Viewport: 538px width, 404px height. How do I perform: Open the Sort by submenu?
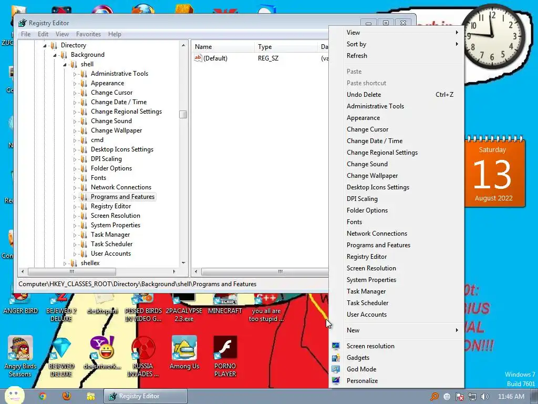point(396,44)
